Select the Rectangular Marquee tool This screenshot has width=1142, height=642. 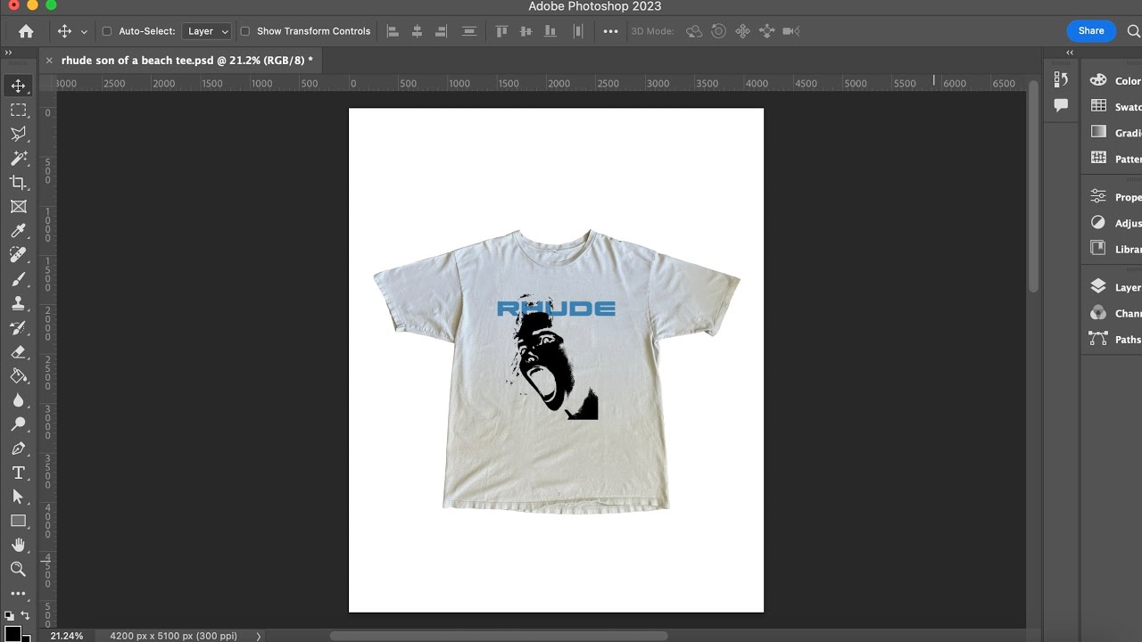coord(18,110)
